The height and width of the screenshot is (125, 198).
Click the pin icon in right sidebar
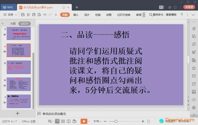[194, 28]
